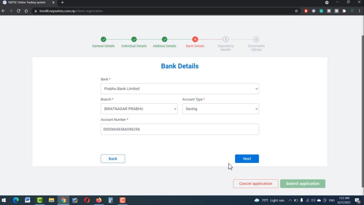This screenshot has width=364, height=205.
Task: Click the address bar URL
Action: click(x=71, y=11)
